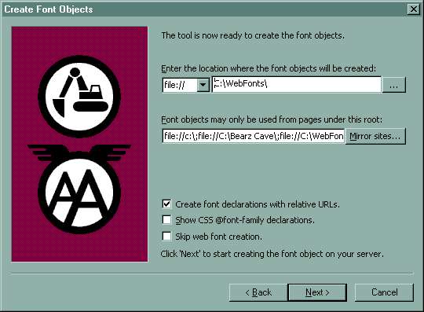
Task: Click Next to create font objects
Action: click(x=317, y=292)
